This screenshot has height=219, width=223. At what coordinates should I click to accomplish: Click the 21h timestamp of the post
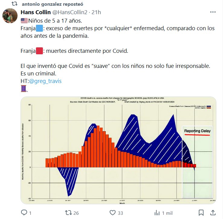tap(96, 12)
